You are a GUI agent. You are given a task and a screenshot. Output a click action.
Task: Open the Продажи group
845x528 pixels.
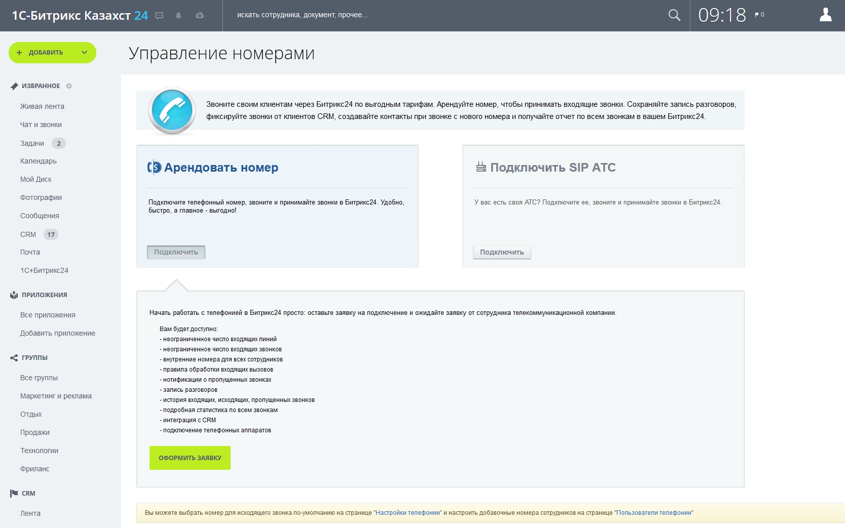[x=35, y=432]
